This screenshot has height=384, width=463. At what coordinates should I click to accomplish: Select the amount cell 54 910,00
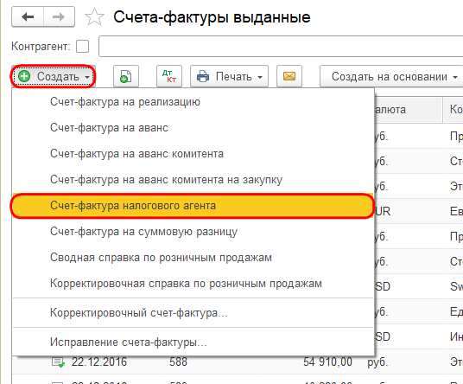327,362
